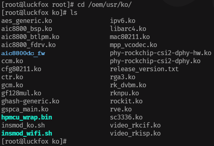This screenshot has height=146, width=214.
Task: Select mac80211.ko in the right column
Action: (x=130, y=37)
